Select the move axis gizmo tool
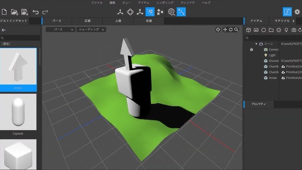 tap(120, 12)
